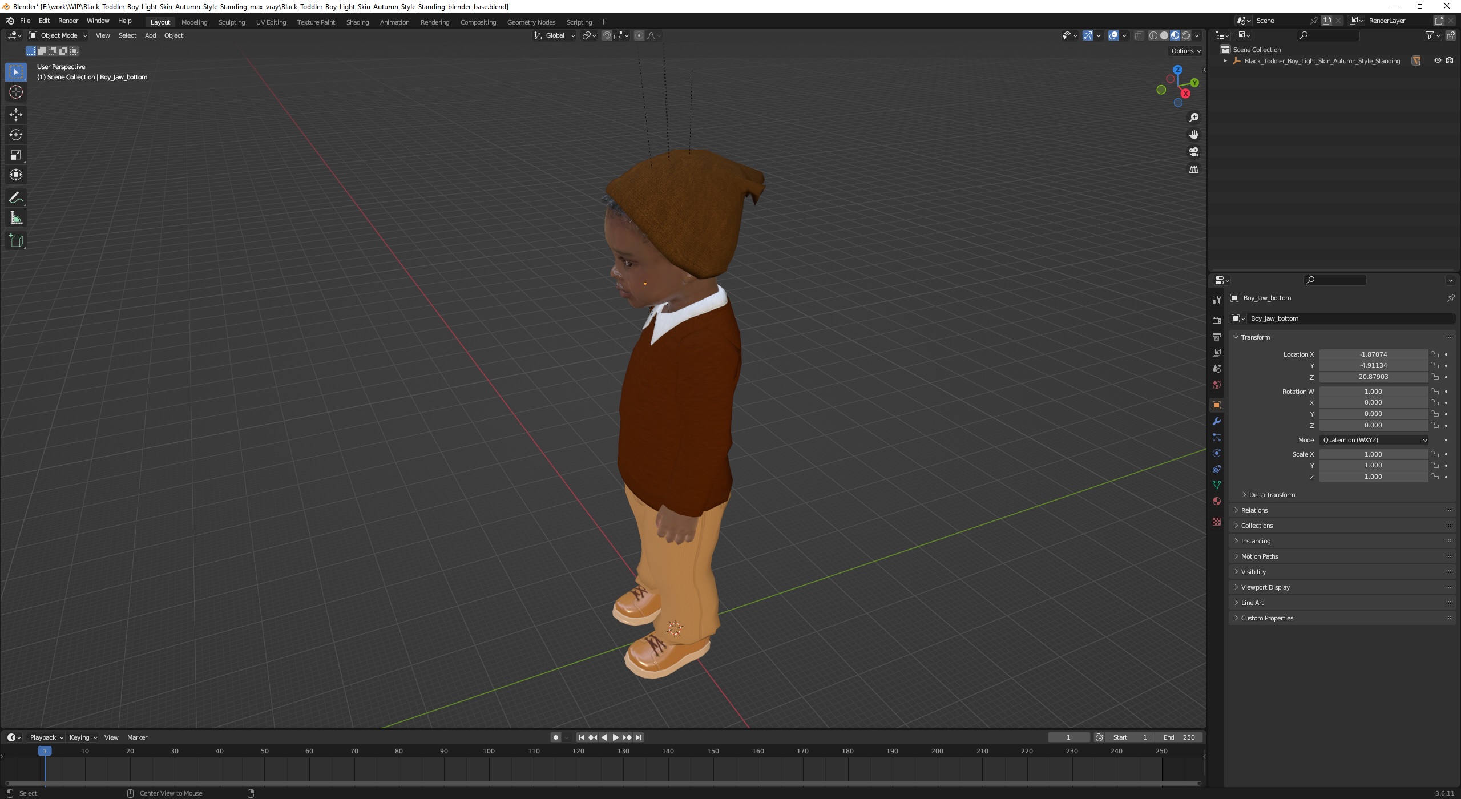
Task: Switch to wireframe viewport shading
Action: click(x=1153, y=35)
